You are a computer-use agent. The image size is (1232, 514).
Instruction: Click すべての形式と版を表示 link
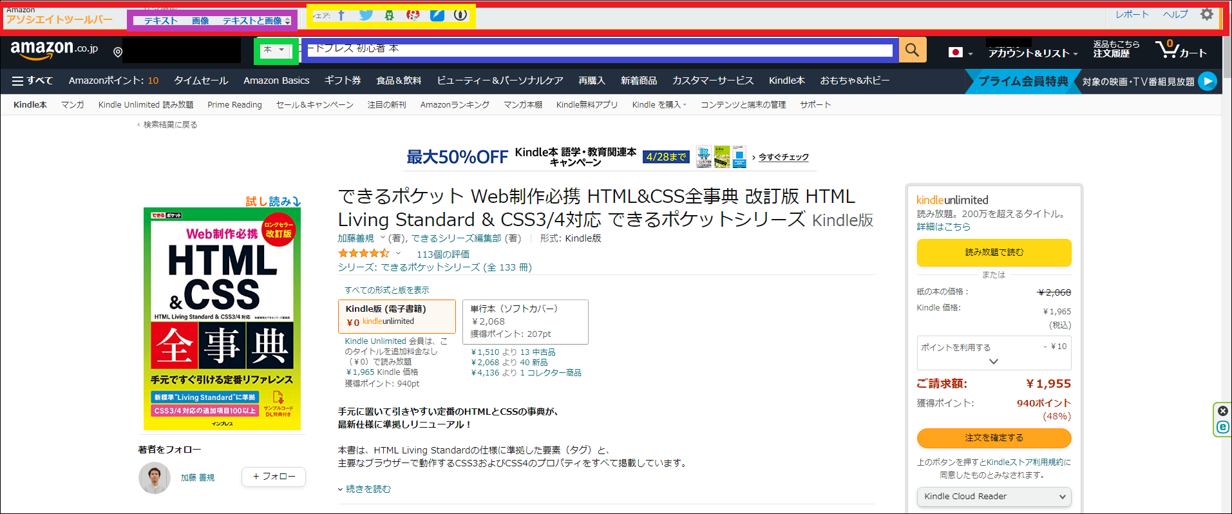point(386,290)
